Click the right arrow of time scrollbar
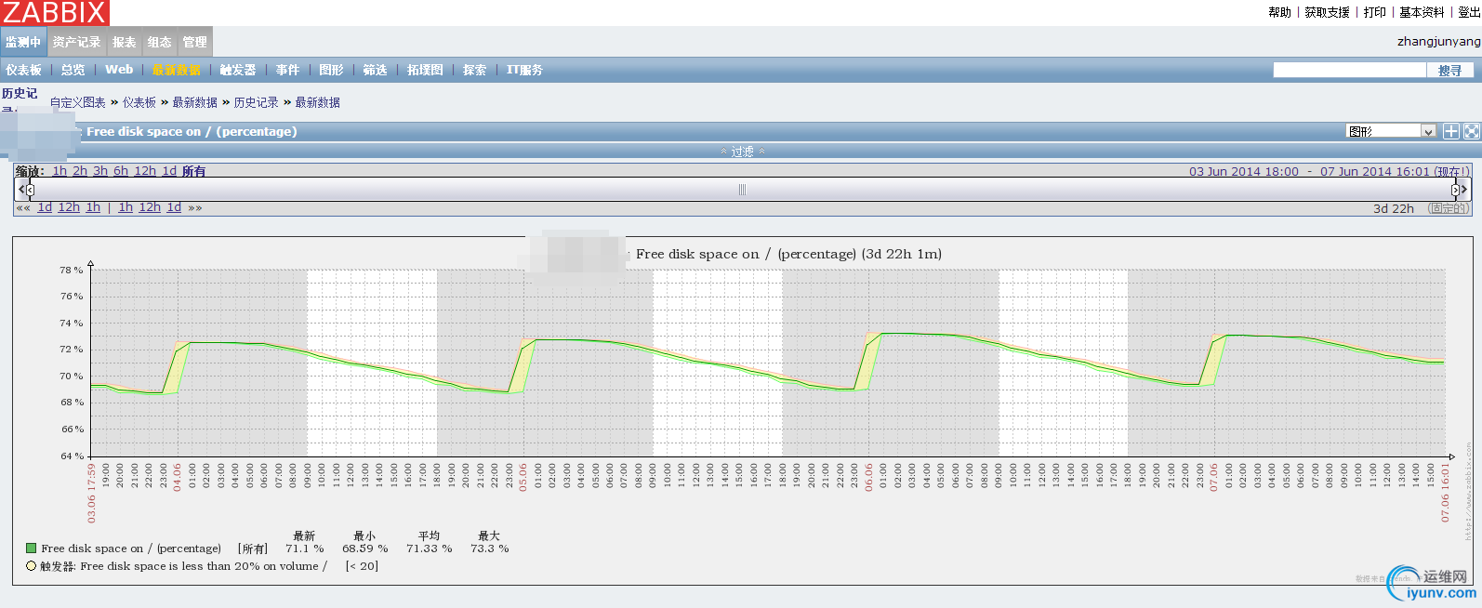1482x608 pixels. (x=1464, y=190)
